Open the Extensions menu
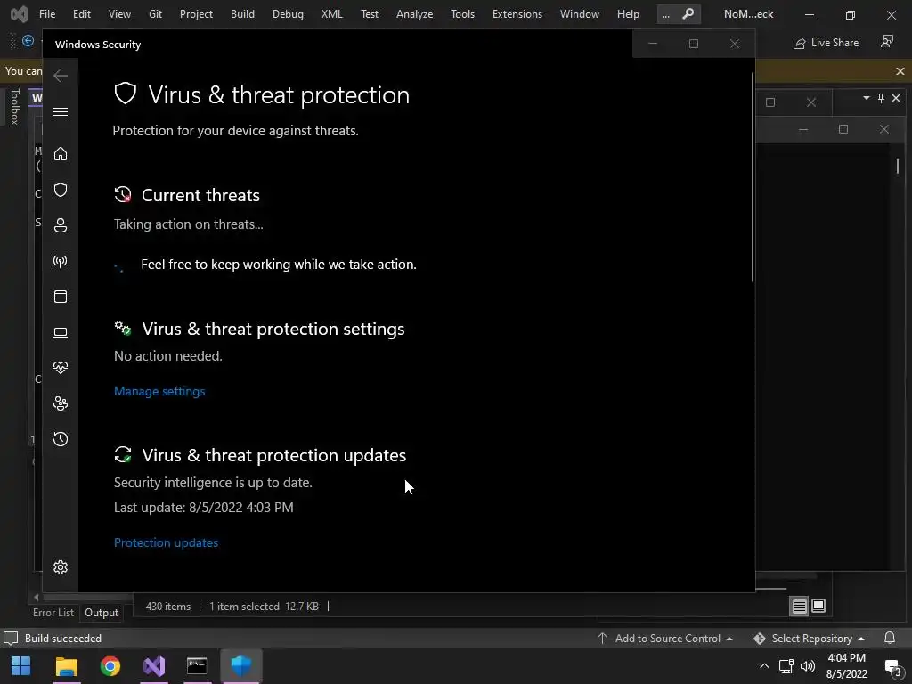Image resolution: width=912 pixels, height=684 pixels. (517, 14)
